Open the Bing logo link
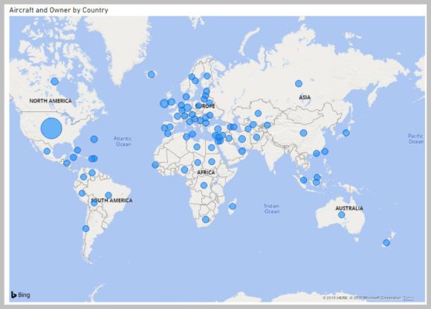The height and width of the screenshot is (309, 431). pyautogui.click(x=20, y=295)
